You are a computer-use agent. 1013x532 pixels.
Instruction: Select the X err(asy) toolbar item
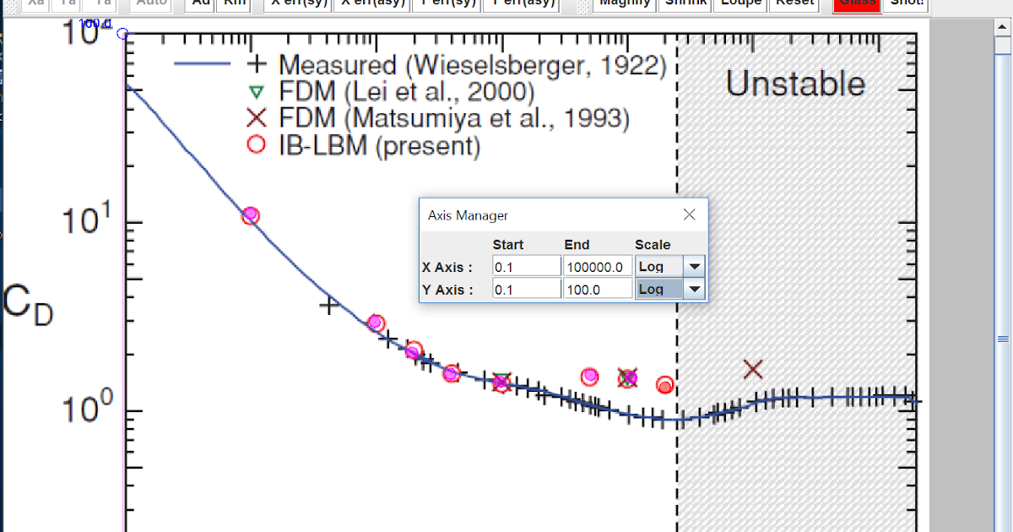pyautogui.click(x=371, y=3)
